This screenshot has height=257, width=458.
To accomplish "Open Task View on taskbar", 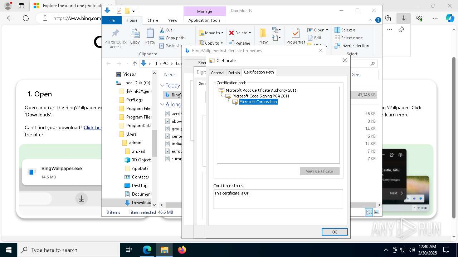I will pos(129,250).
